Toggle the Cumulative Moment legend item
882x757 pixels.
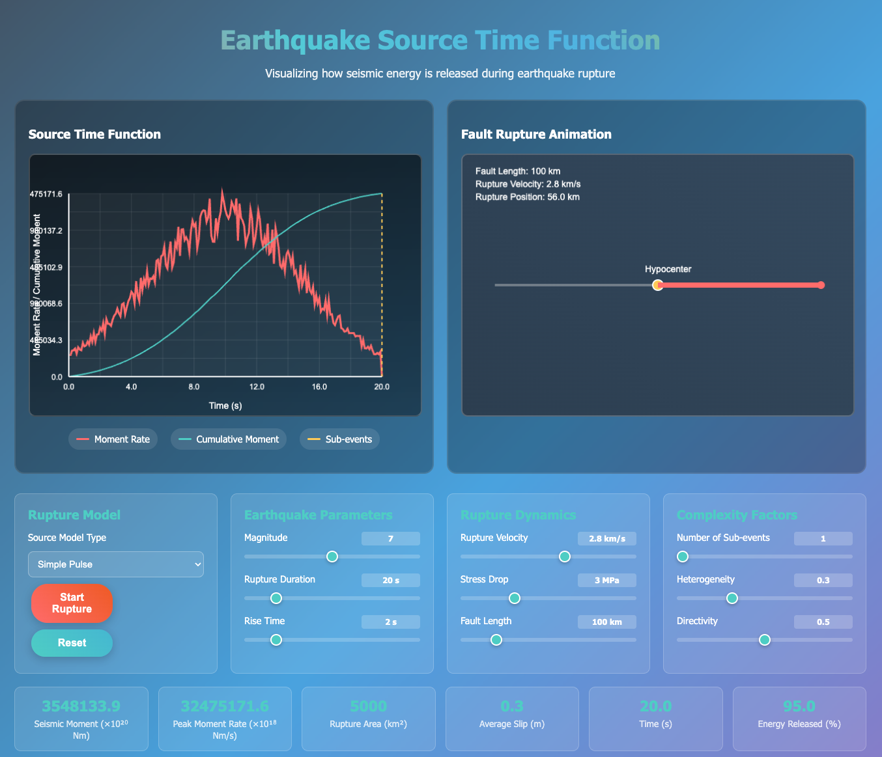click(228, 439)
